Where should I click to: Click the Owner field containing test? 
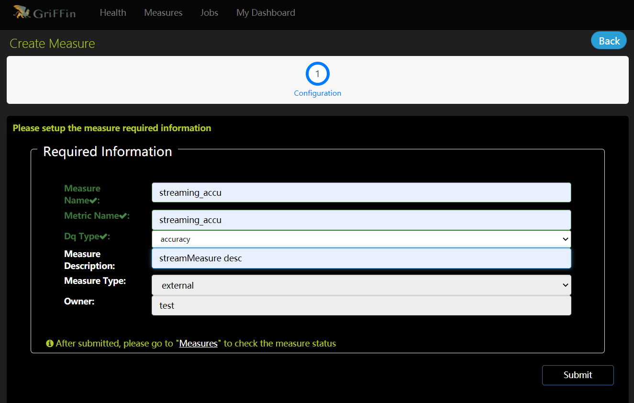coord(361,305)
